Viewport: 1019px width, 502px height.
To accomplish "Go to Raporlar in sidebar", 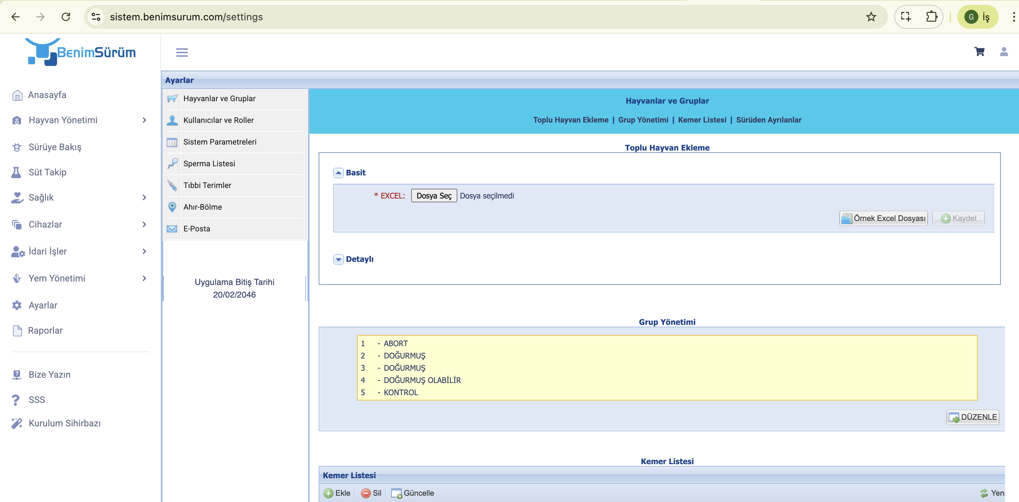I will (45, 330).
